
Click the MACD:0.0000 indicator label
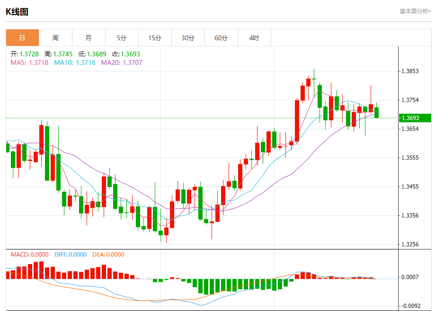tap(29, 254)
